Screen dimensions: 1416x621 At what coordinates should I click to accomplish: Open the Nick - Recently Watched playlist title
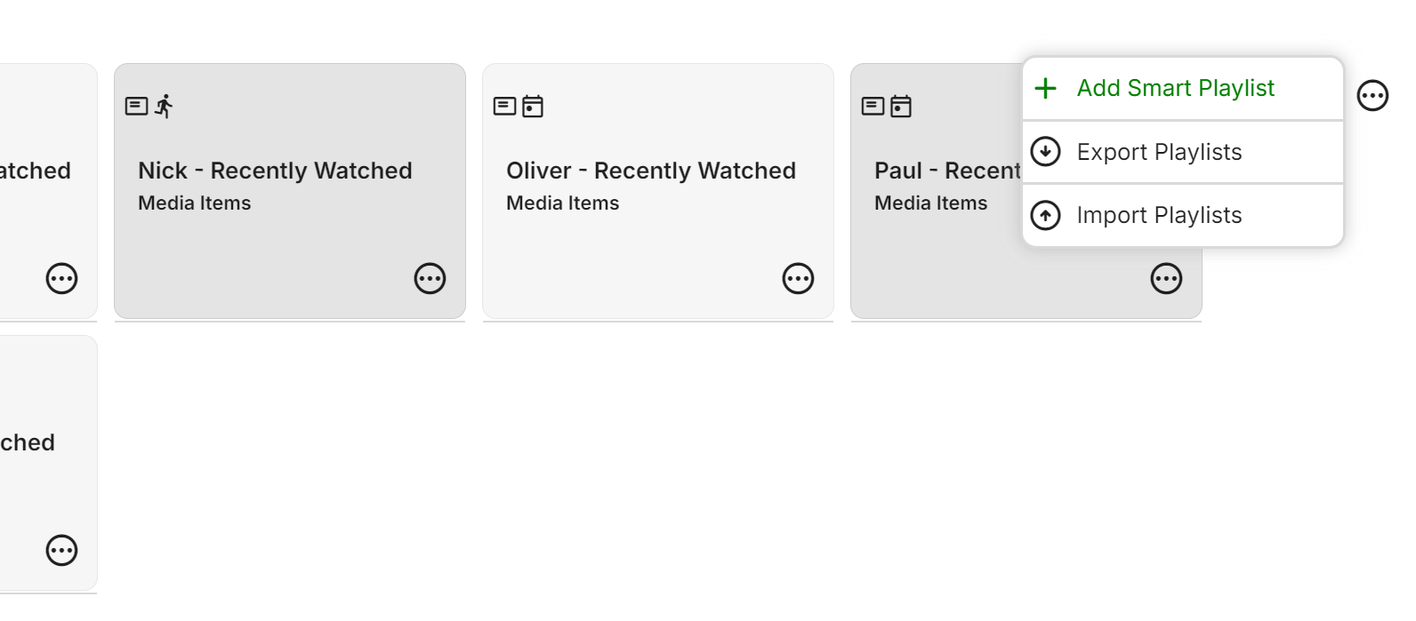pos(275,171)
